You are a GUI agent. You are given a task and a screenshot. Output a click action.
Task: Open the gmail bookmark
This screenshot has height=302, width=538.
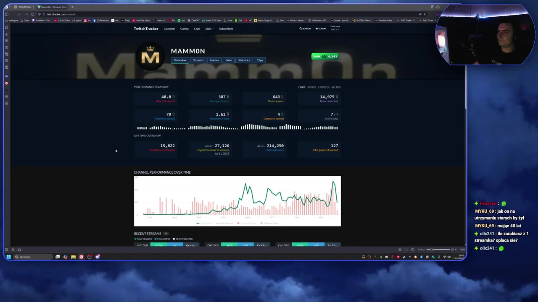pyautogui.click(x=77, y=20)
